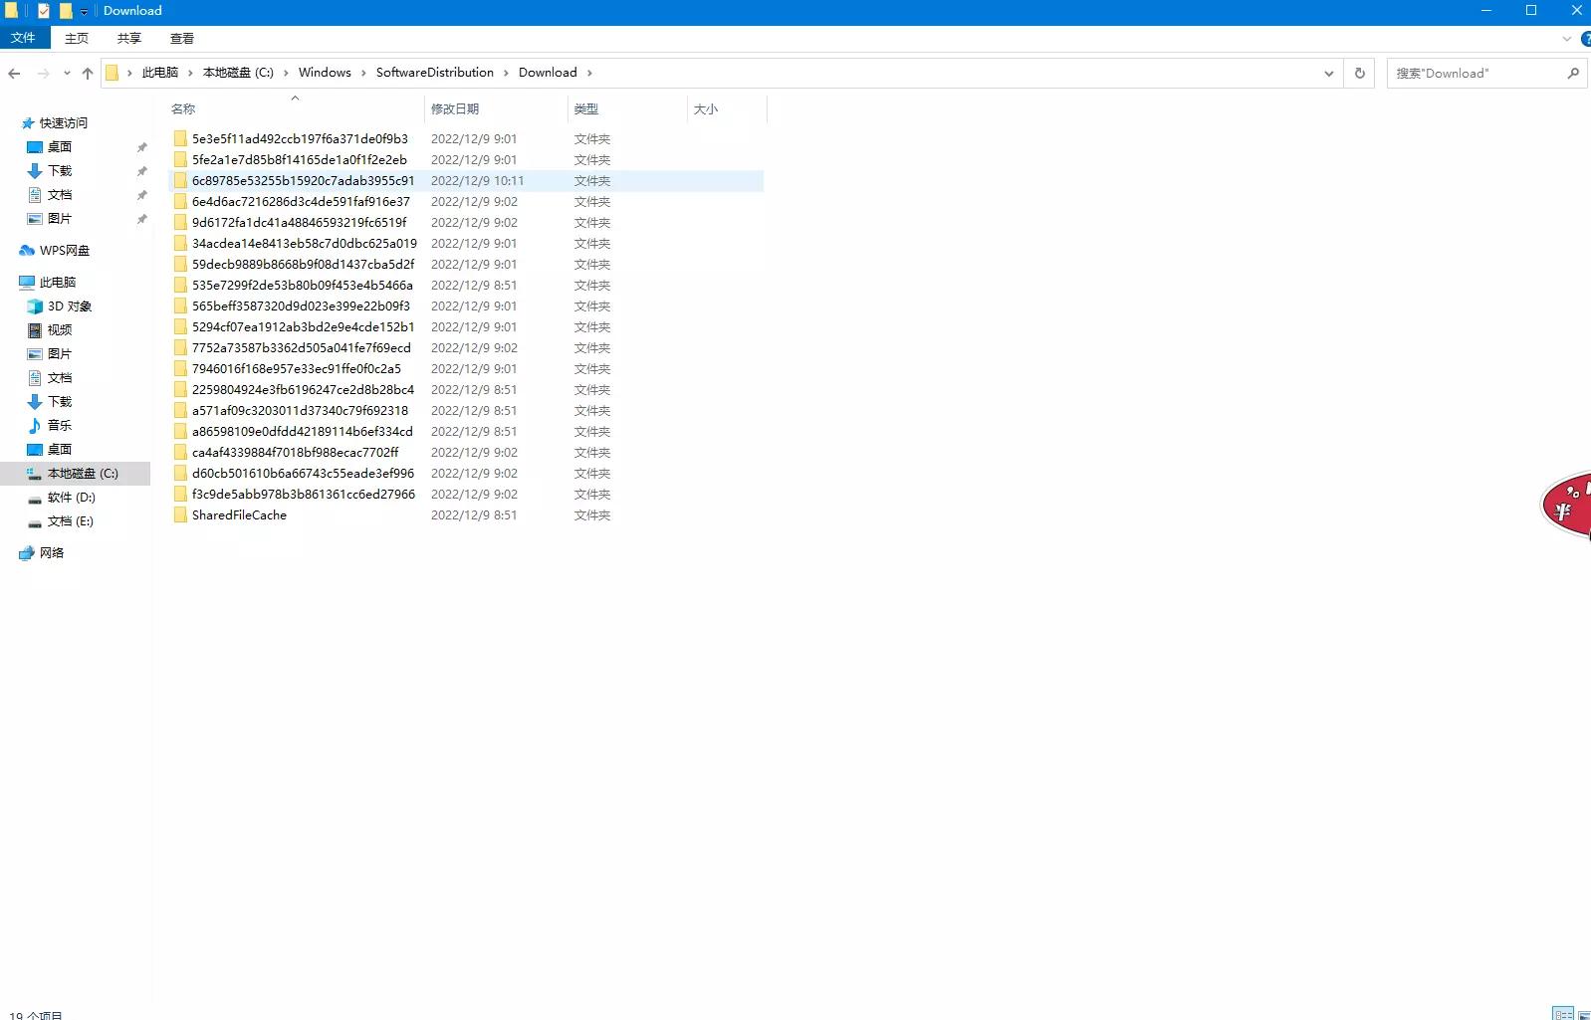1591x1020 pixels.
Task: Open the 文件 menu
Action: coord(23,38)
